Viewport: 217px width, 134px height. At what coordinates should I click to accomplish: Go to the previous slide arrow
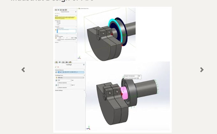23,70
